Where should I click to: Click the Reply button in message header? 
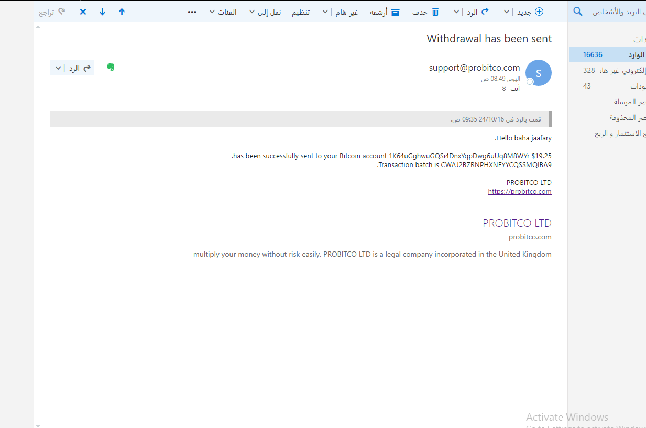80,68
